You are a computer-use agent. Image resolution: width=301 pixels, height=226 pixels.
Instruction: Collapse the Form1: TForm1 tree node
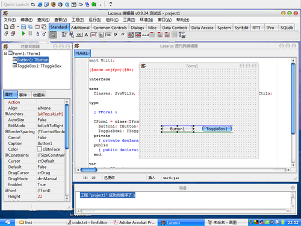tap(5, 54)
